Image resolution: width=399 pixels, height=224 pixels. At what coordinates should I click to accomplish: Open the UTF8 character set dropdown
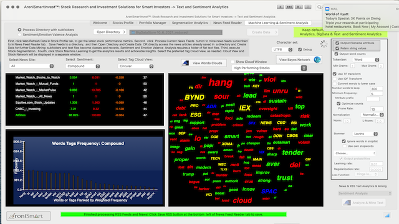click(282, 50)
